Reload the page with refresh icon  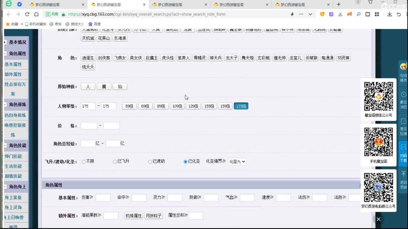point(27,14)
